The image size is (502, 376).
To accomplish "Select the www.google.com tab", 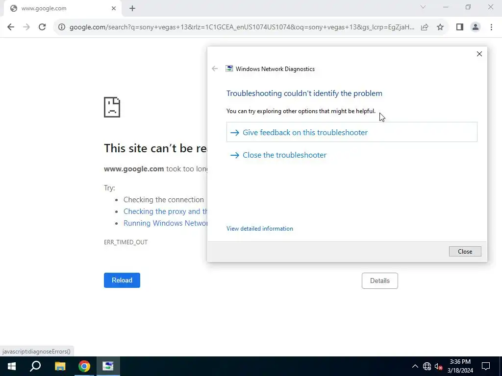I will click(x=62, y=9).
